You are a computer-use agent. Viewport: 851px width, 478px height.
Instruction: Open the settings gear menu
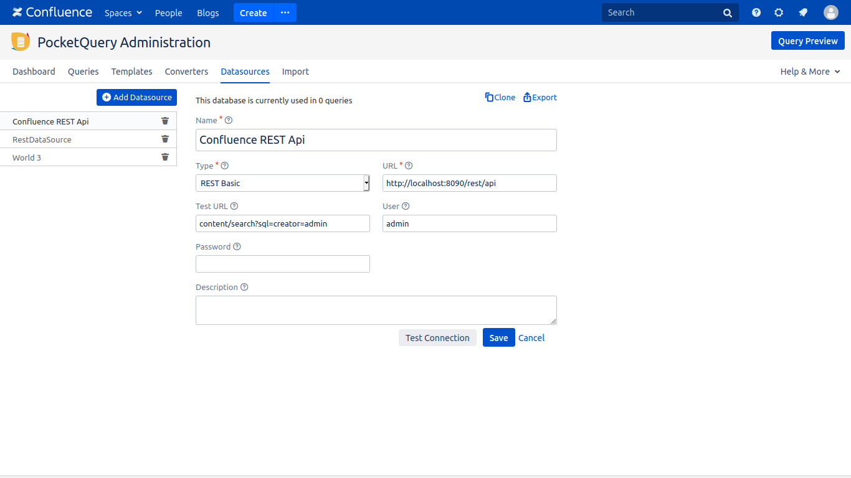point(779,12)
